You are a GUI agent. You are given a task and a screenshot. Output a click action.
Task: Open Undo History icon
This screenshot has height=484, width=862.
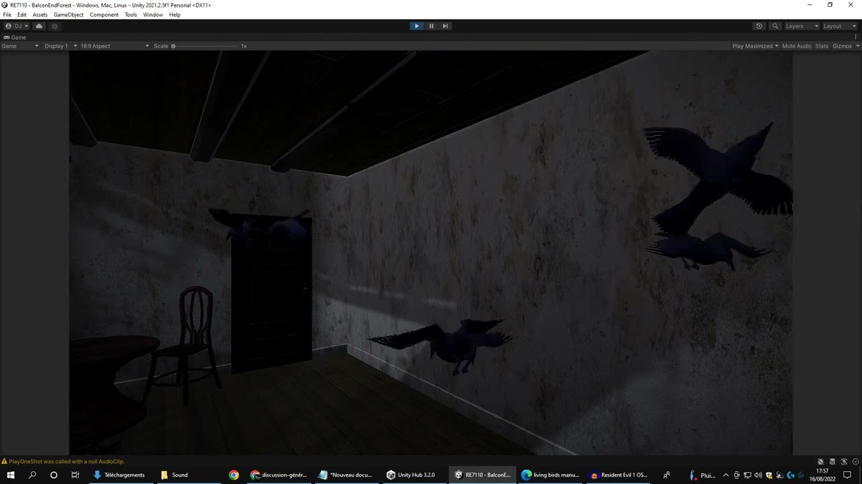click(x=759, y=26)
